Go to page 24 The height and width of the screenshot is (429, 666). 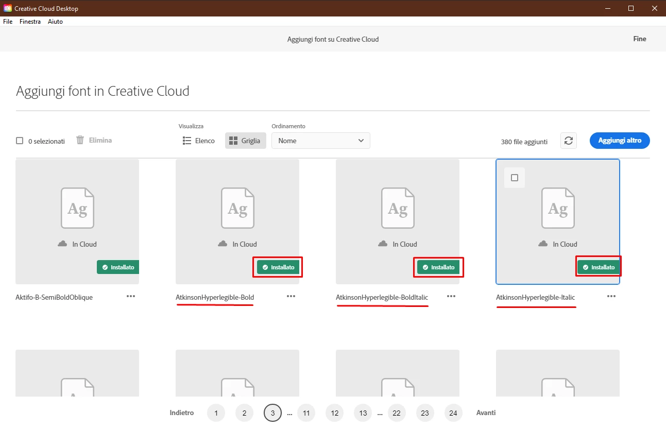click(453, 413)
